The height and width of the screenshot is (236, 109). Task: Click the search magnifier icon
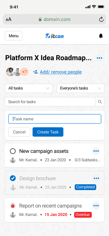(x=100, y=102)
